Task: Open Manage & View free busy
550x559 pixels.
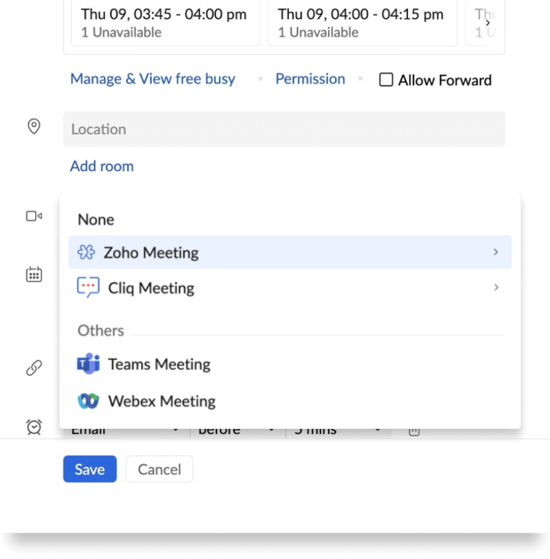Action: coord(152,79)
